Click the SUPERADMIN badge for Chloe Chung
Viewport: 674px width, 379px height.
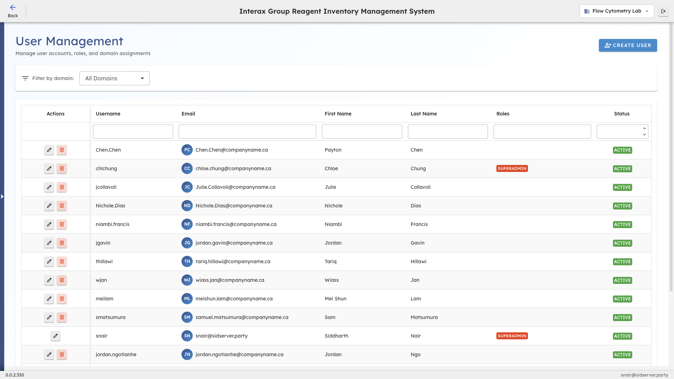click(512, 168)
